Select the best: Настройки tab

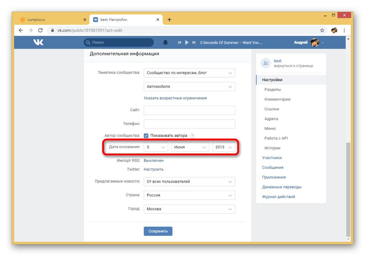(126, 20)
